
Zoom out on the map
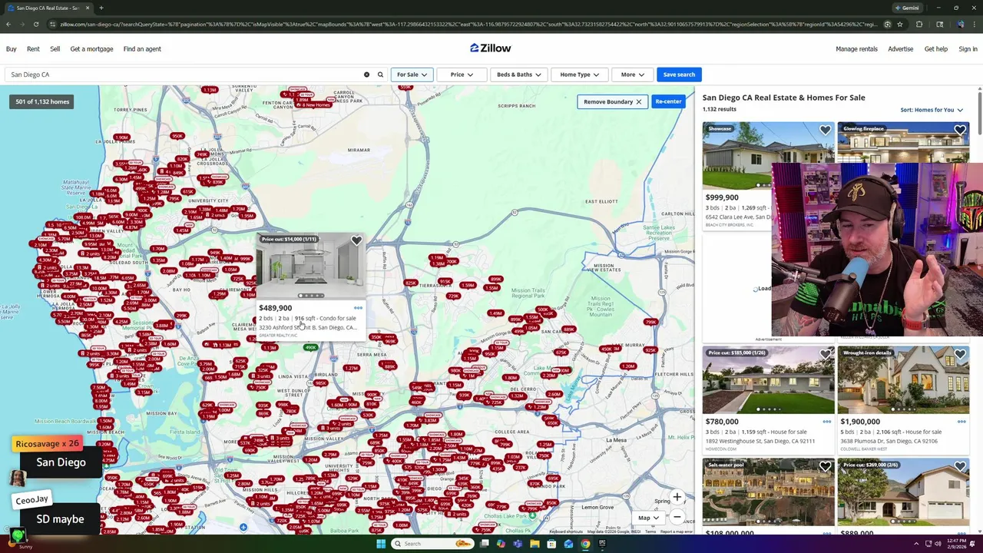677,517
